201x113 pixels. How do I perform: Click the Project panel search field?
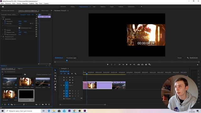click(12, 74)
